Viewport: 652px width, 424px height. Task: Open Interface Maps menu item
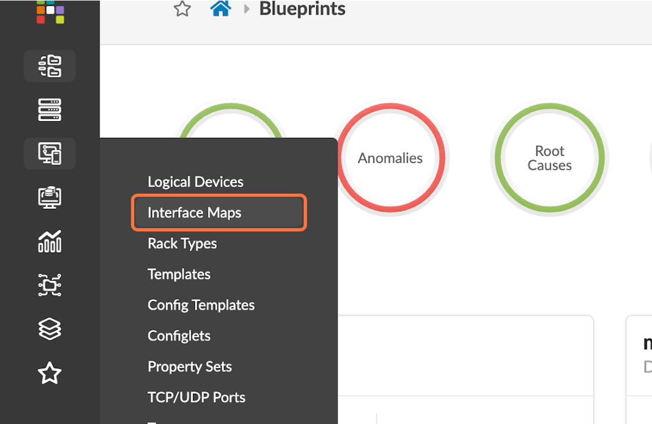click(x=194, y=213)
